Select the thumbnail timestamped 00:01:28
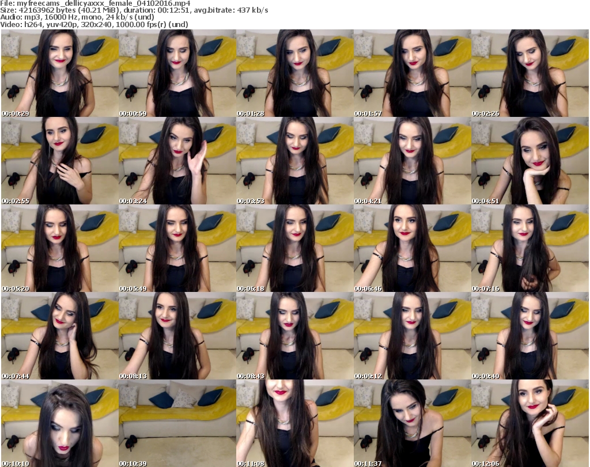The width and height of the screenshot is (590, 467). click(x=295, y=73)
